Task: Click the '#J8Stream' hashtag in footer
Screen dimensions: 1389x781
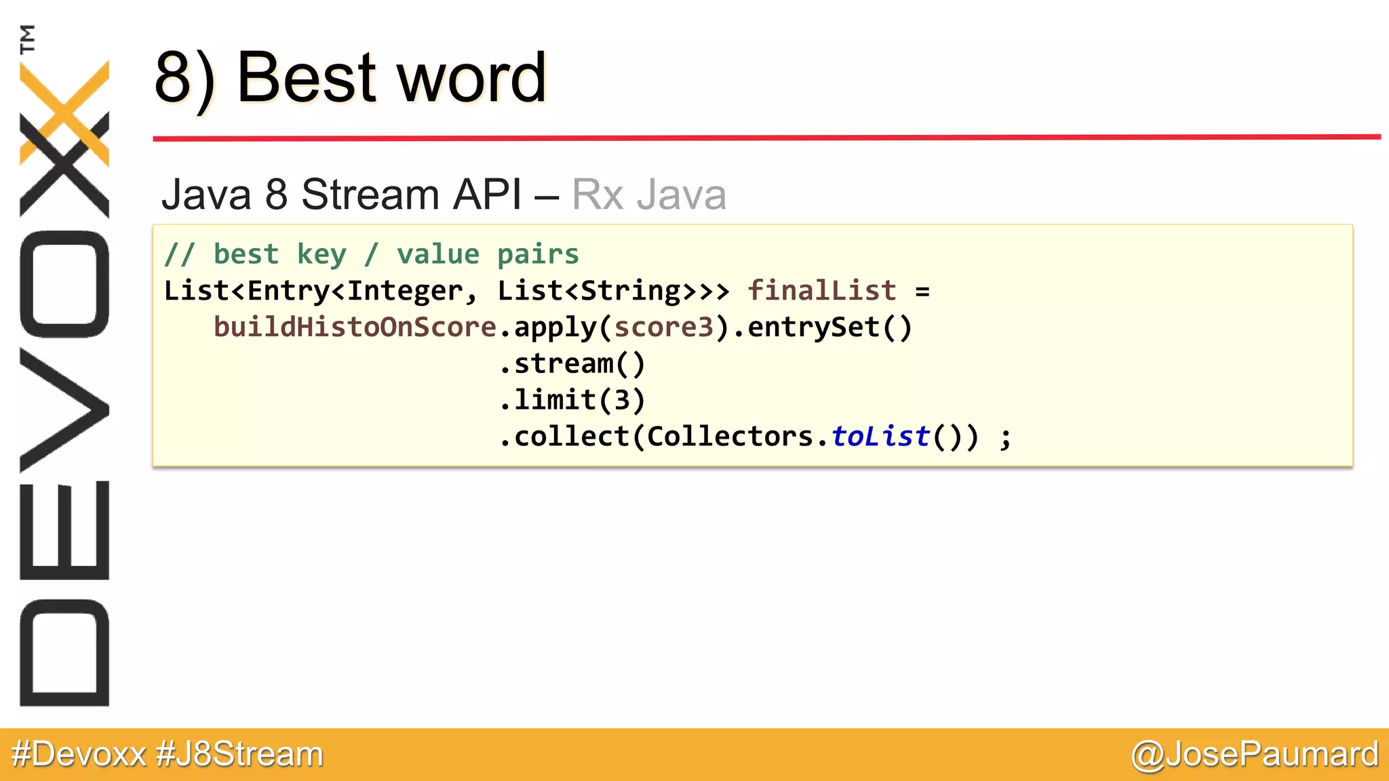Action: tap(240, 755)
